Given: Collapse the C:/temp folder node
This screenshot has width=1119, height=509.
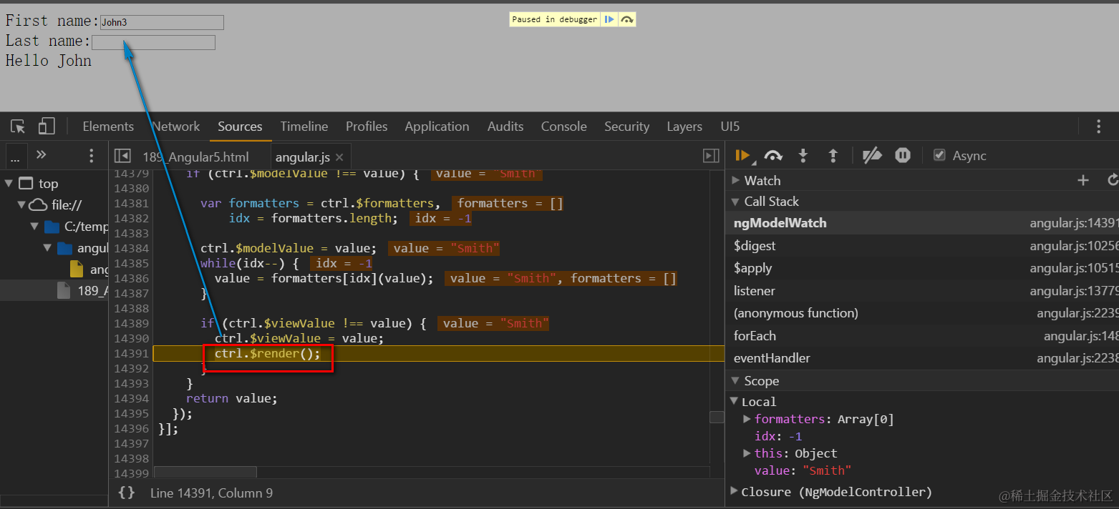Looking at the screenshot, I should pos(34,227).
